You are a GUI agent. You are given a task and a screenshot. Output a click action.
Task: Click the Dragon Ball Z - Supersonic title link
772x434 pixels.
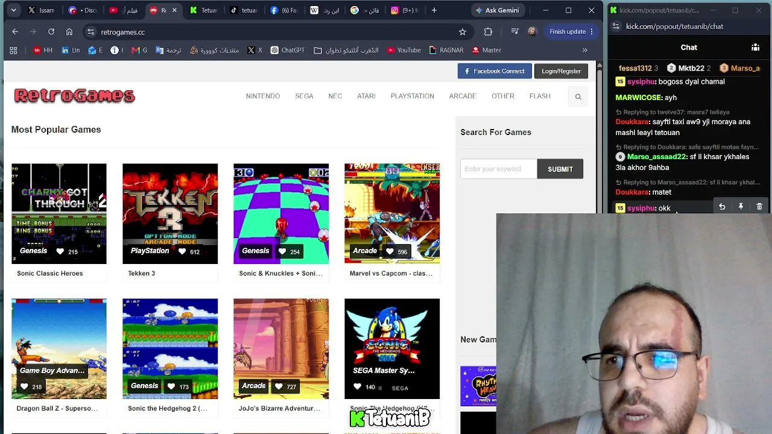57,408
